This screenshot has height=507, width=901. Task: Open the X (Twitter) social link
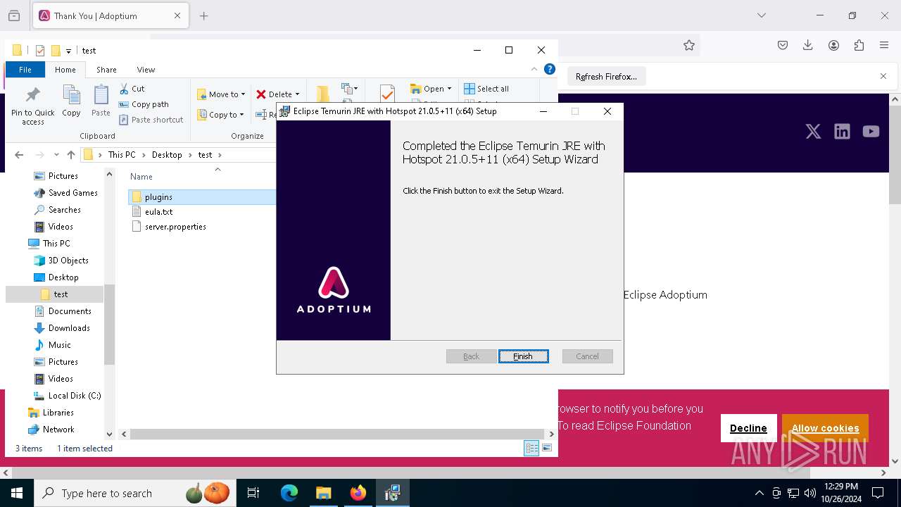pos(813,132)
